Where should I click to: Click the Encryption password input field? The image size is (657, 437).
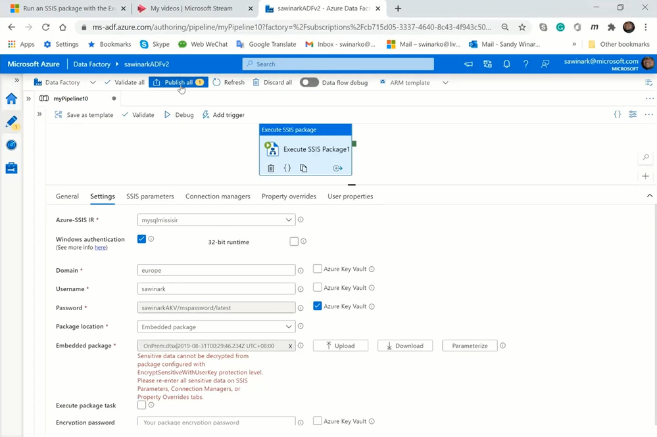[x=216, y=421]
